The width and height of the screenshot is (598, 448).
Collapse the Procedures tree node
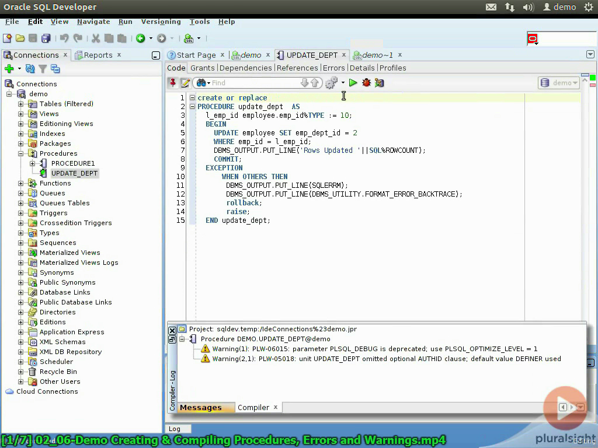click(21, 153)
